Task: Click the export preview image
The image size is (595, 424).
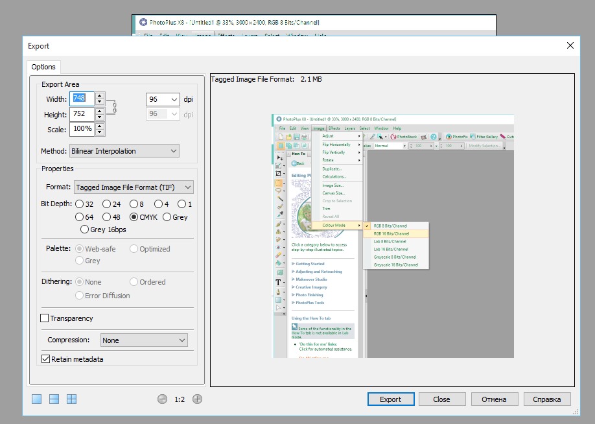Action: pos(393,236)
